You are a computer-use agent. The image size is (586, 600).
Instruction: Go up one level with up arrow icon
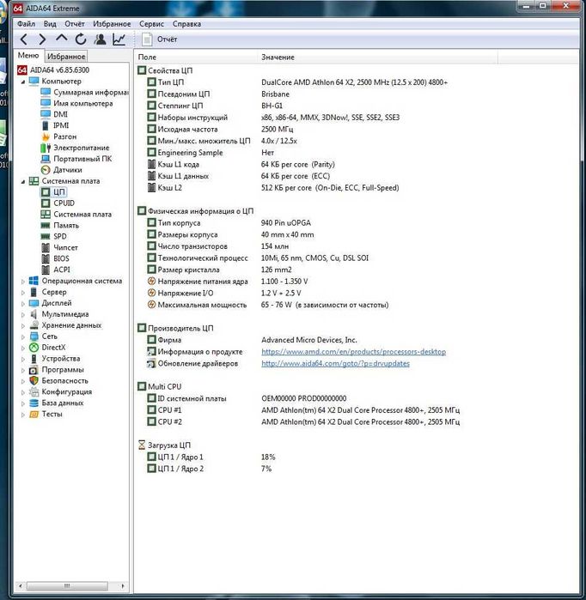61,39
